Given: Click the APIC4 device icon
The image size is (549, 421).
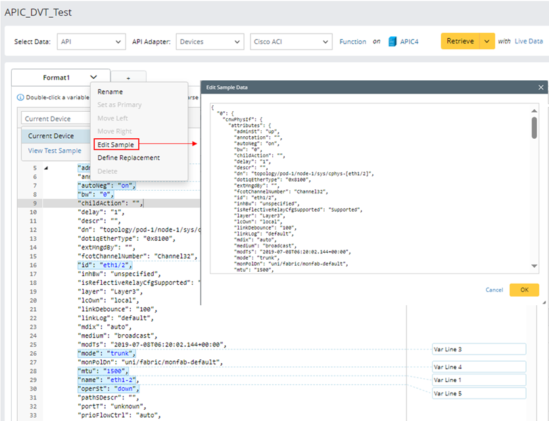Looking at the screenshot, I should pyautogui.click(x=394, y=41).
